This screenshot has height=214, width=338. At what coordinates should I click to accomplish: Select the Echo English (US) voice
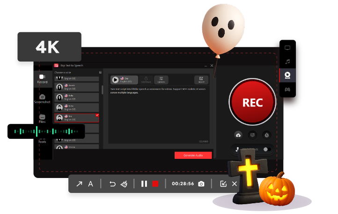click(x=77, y=107)
